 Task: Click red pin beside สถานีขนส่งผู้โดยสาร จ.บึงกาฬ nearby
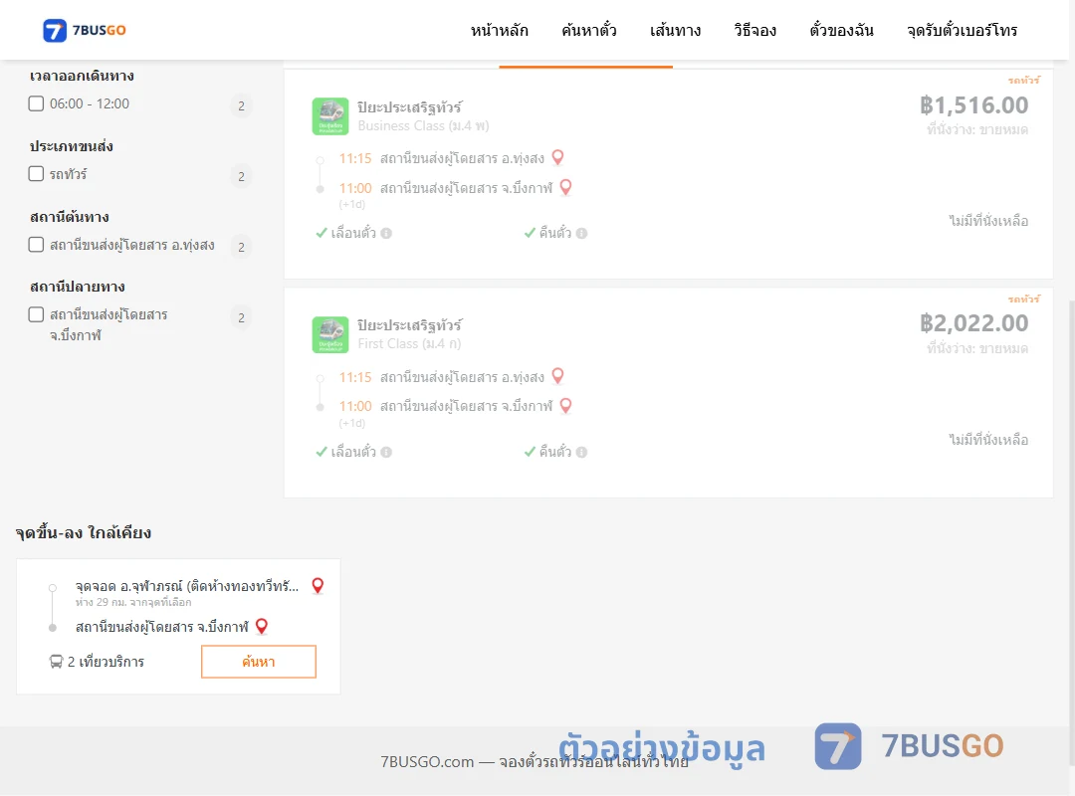click(x=261, y=626)
